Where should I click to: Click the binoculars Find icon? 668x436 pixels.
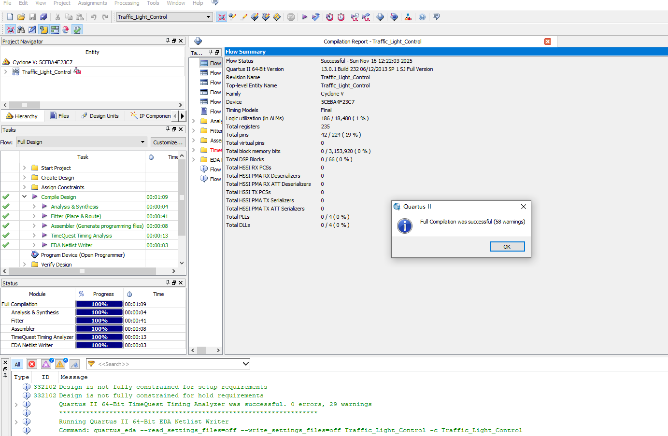(21, 29)
